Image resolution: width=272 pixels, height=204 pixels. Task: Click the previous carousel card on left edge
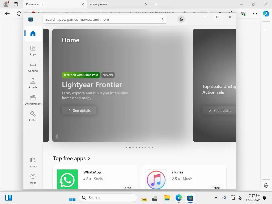coord(46,85)
